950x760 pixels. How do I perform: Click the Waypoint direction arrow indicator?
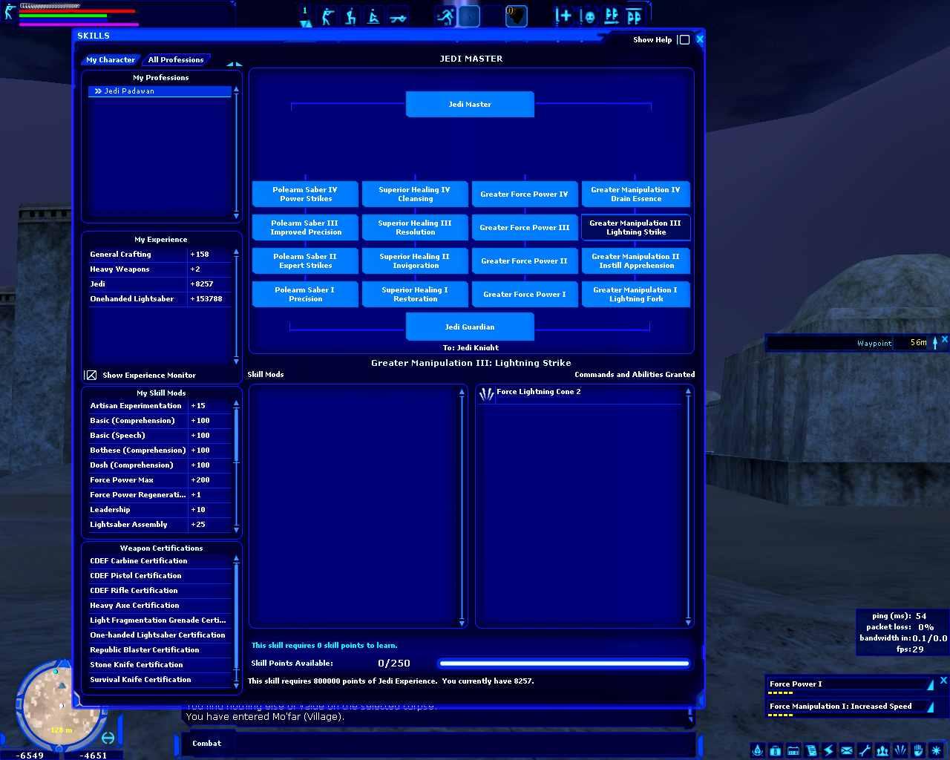pyautogui.click(x=935, y=342)
